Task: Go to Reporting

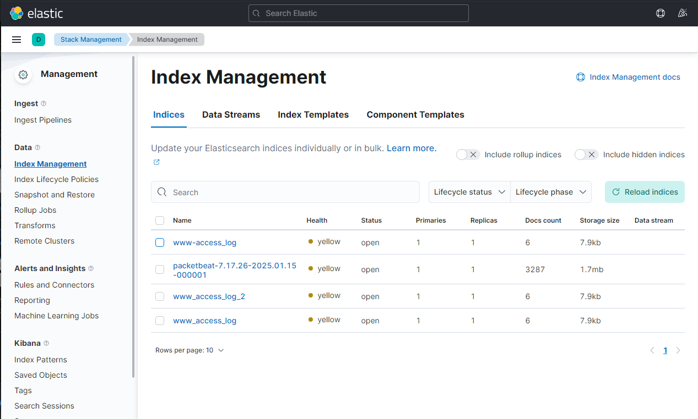Action: pos(32,300)
